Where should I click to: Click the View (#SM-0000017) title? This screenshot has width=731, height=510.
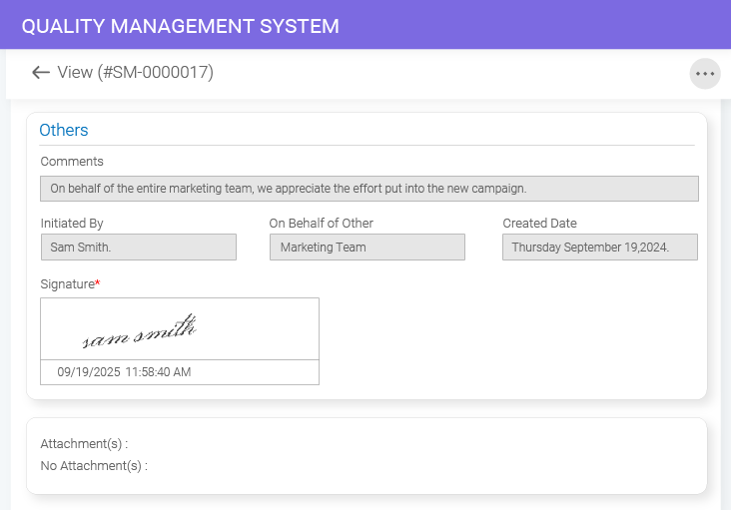[135, 72]
